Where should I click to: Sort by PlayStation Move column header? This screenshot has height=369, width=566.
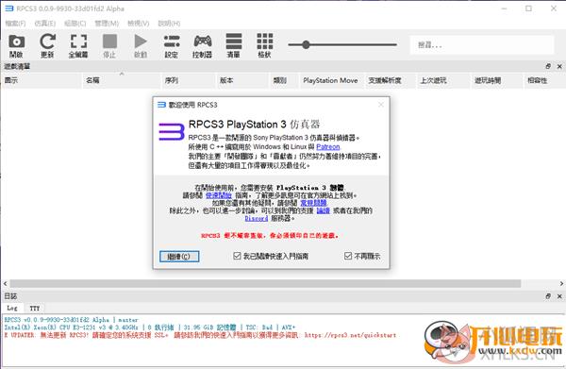pos(332,80)
